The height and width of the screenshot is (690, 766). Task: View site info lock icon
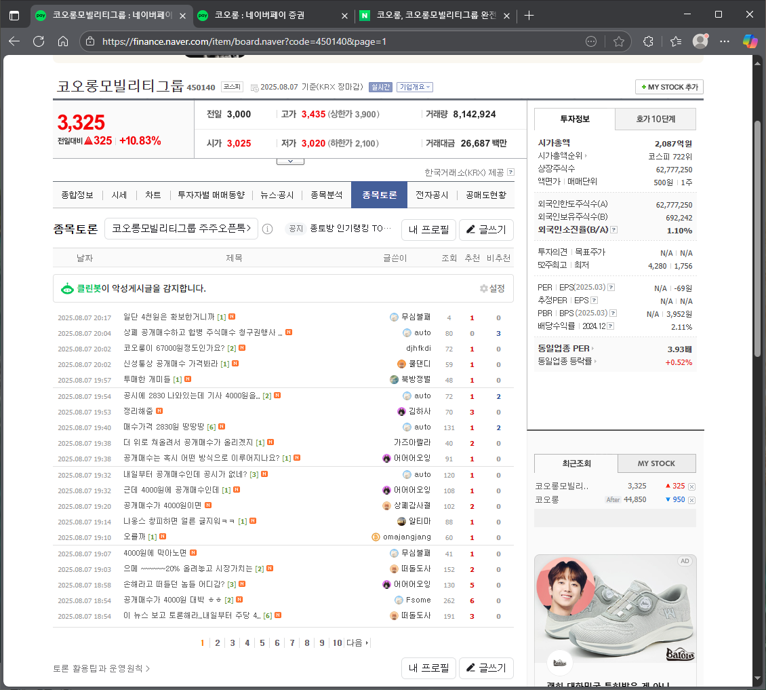point(90,41)
